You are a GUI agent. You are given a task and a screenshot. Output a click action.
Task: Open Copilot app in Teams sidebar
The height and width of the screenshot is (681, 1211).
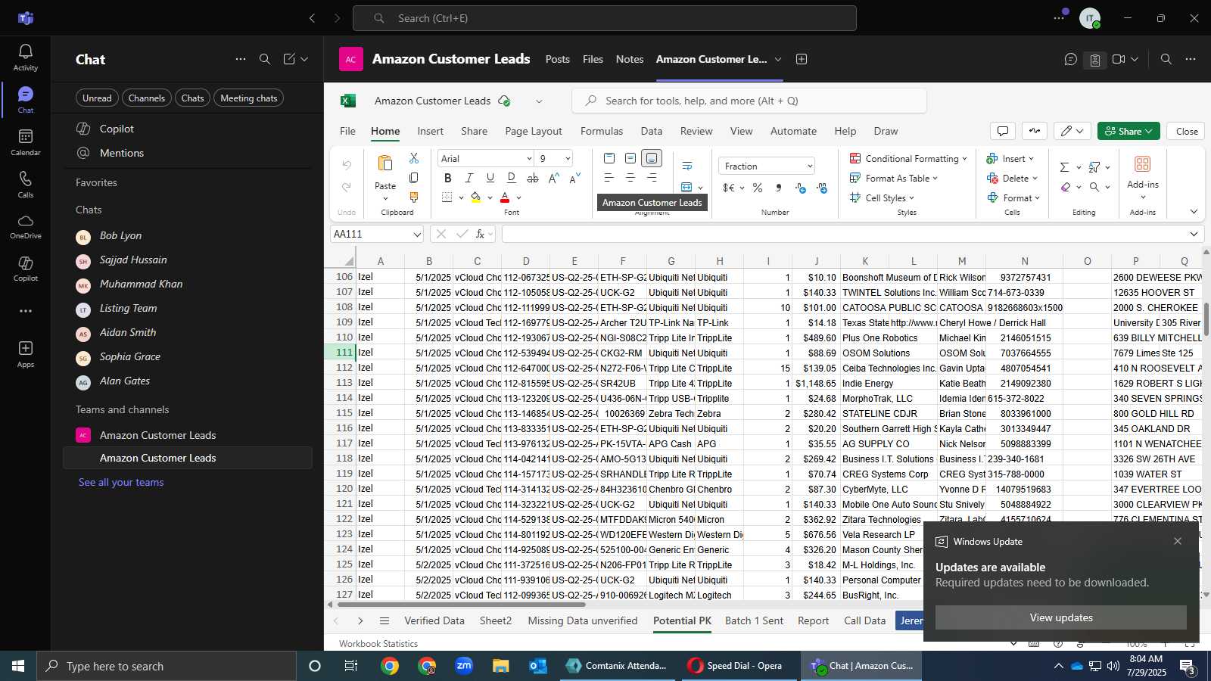click(26, 269)
